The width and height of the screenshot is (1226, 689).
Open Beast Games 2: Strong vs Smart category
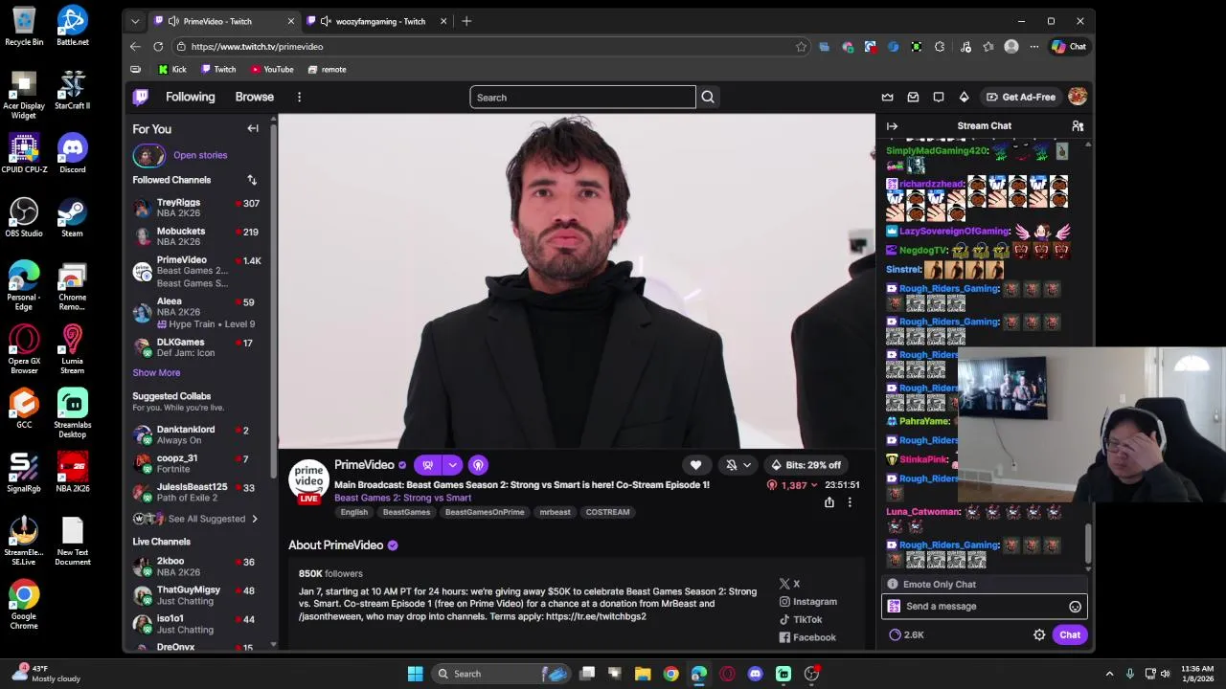tap(402, 498)
